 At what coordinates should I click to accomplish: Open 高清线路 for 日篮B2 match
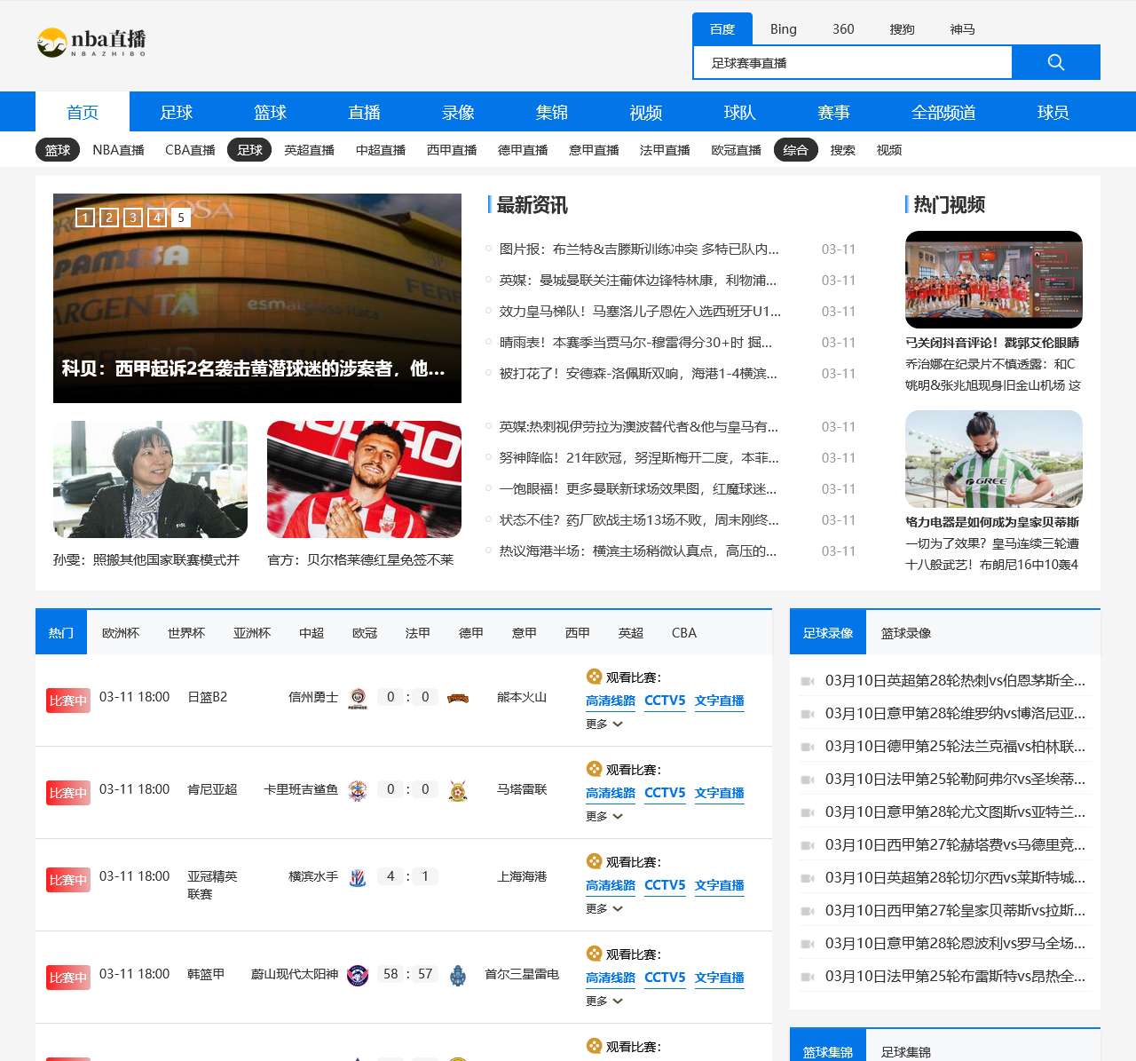click(x=611, y=701)
